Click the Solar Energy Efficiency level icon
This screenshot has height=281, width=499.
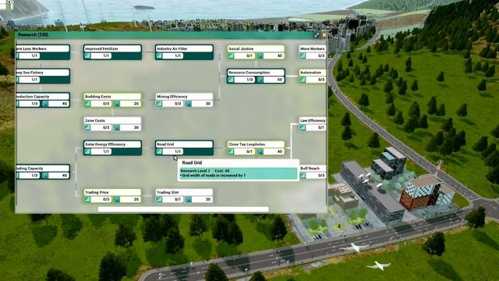[87, 151]
